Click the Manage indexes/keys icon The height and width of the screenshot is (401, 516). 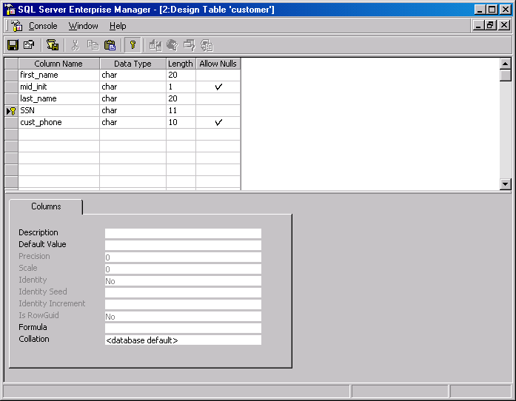pyautogui.click(x=172, y=45)
